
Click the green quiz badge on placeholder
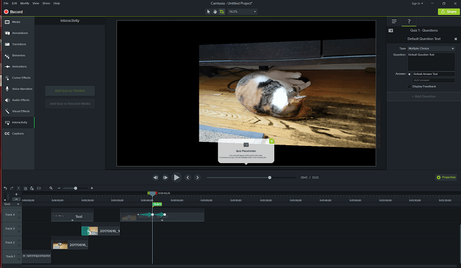point(271,141)
